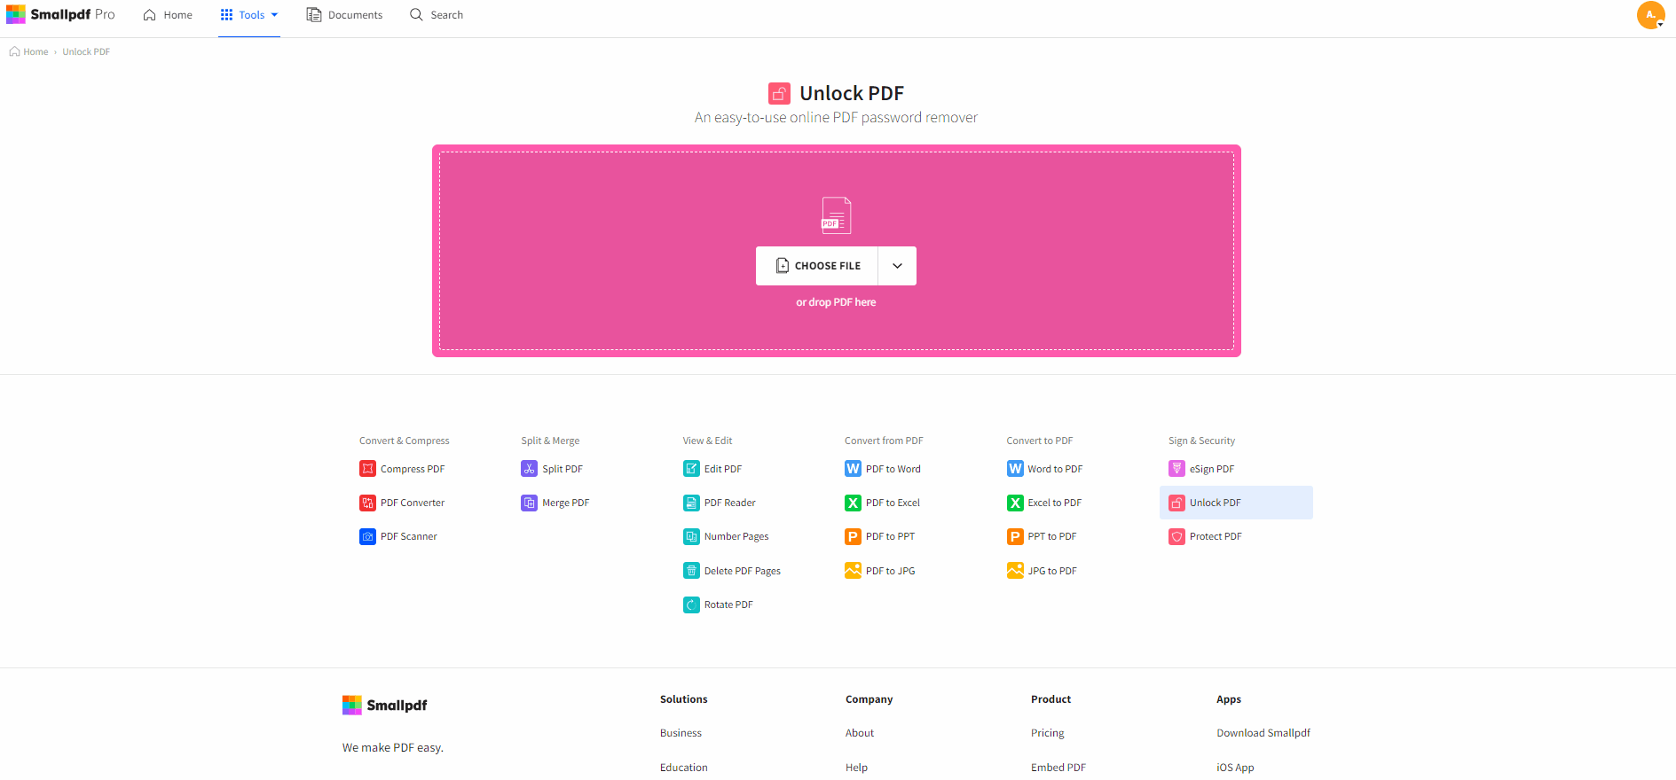Click the Business footer link

[x=681, y=733]
